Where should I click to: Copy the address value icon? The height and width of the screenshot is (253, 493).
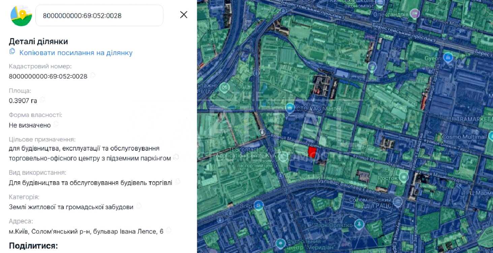(x=168, y=230)
